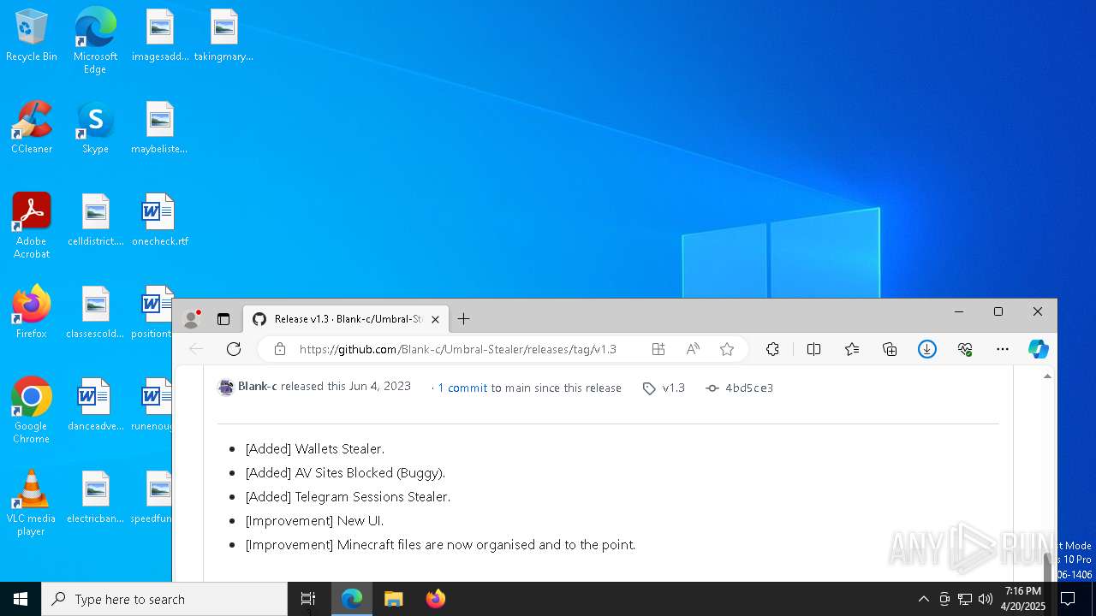Select the Firefox desktop shortcut
This screenshot has width=1096, height=616.
pyautogui.click(x=32, y=312)
